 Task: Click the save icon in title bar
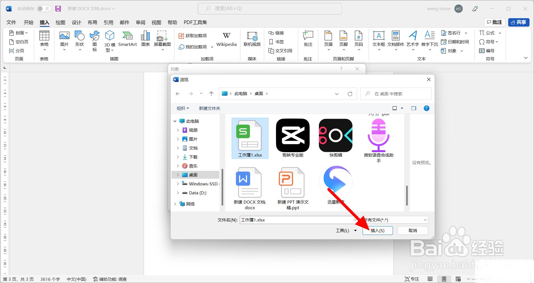[x=58, y=9]
